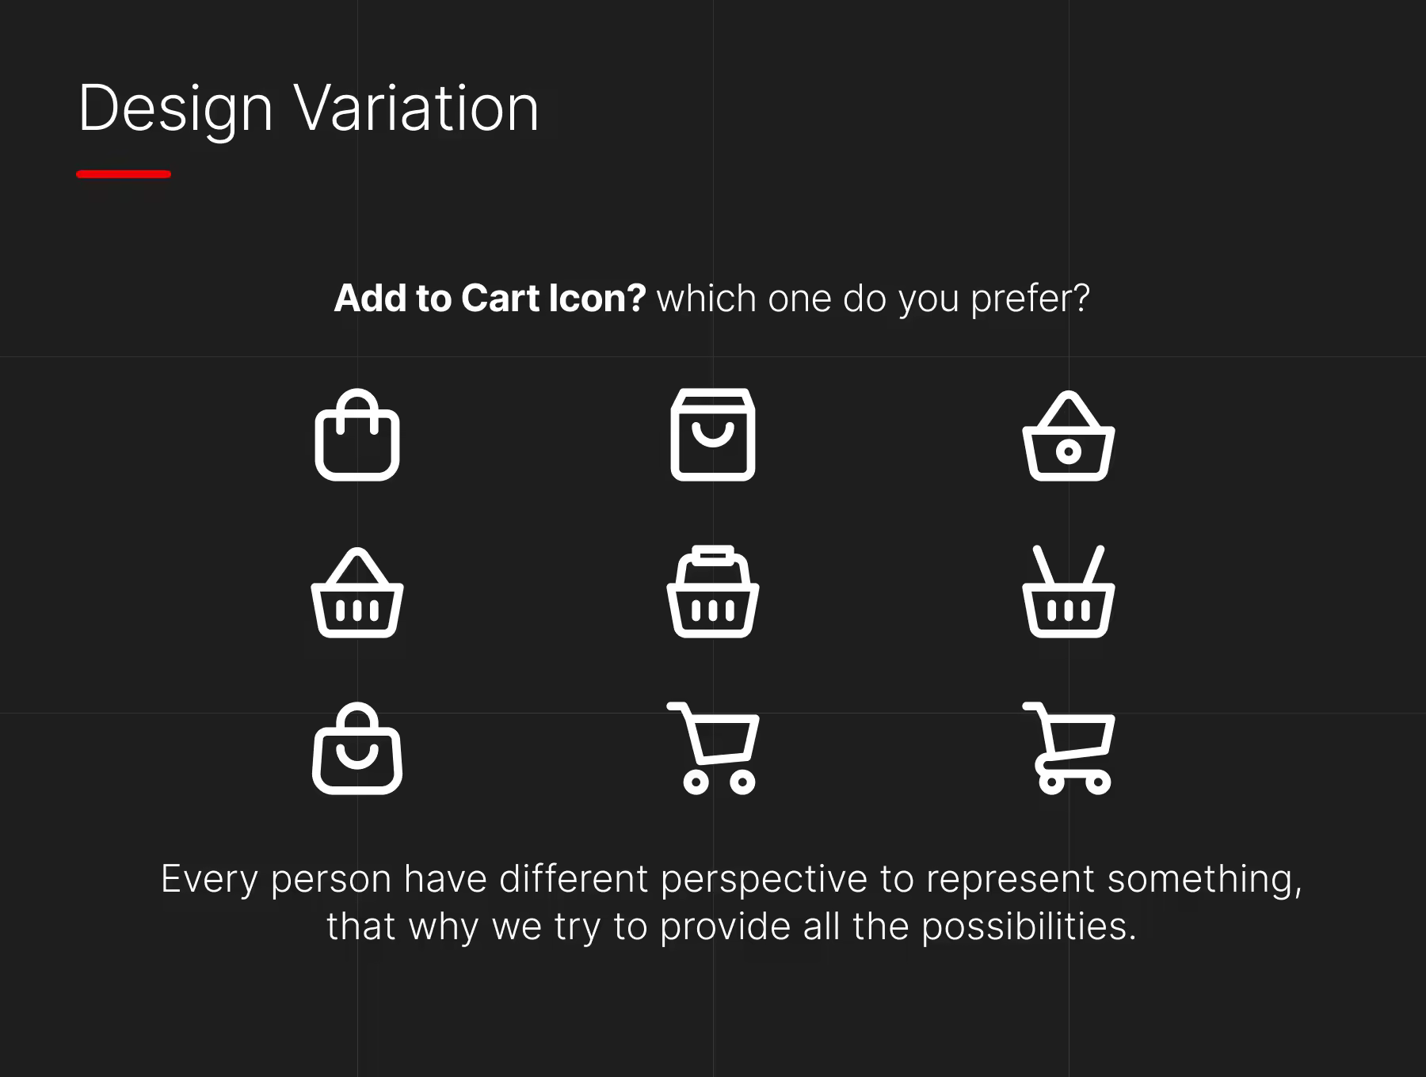
Task: Click the line "that why we try to provide"
Action: click(731, 927)
